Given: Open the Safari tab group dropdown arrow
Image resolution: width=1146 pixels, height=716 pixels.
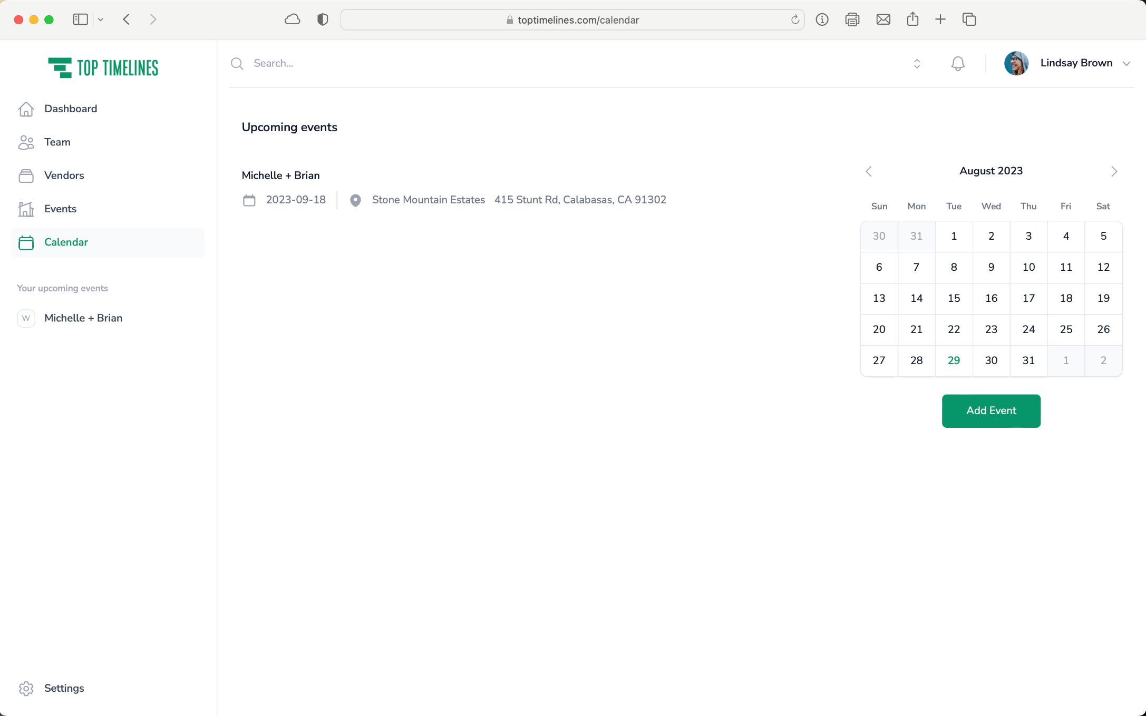Looking at the screenshot, I should 101,19.
